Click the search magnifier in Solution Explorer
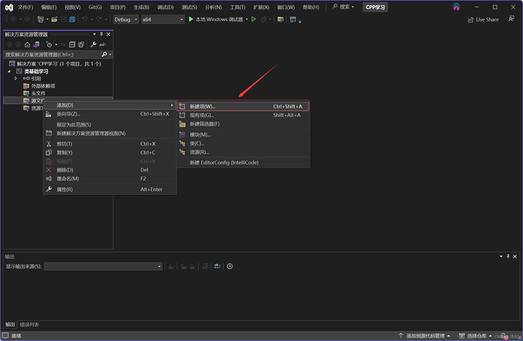The width and height of the screenshot is (523, 341). click(x=104, y=55)
